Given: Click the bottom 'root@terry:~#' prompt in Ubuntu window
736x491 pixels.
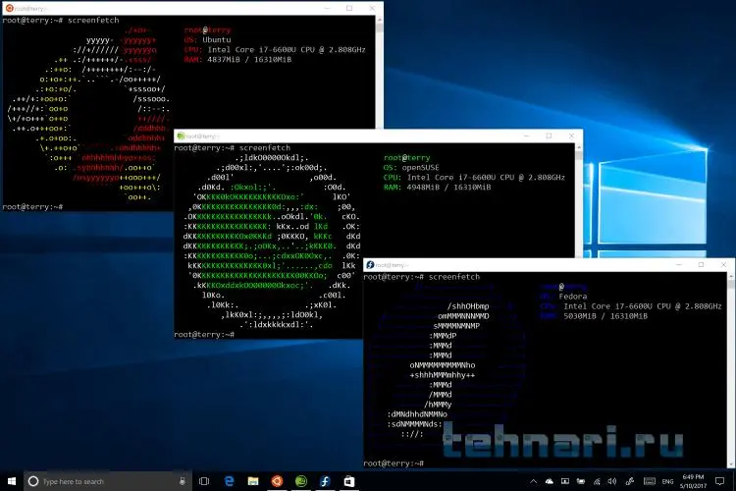Looking at the screenshot, I should click(32, 207).
